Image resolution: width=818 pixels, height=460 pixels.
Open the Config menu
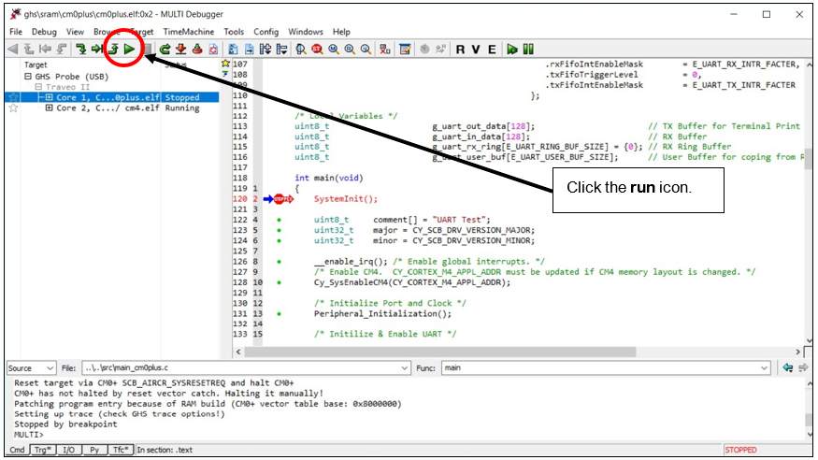point(266,31)
